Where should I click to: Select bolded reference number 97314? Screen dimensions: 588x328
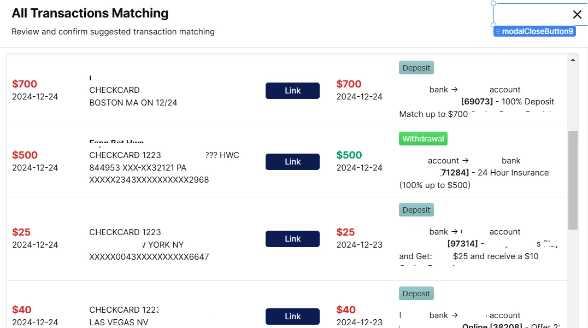pyautogui.click(x=462, y=243)
